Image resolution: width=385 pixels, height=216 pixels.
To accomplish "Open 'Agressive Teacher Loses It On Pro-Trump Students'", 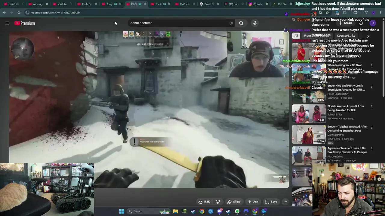I will (347, 150).
